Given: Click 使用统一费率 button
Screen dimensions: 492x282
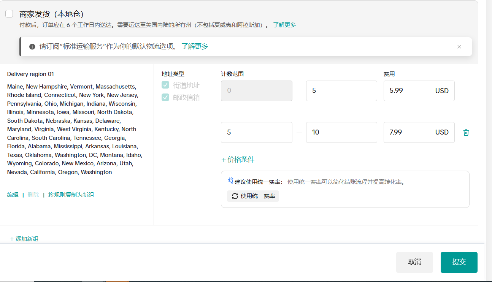Looking at the screenshot, I should 253,196.
